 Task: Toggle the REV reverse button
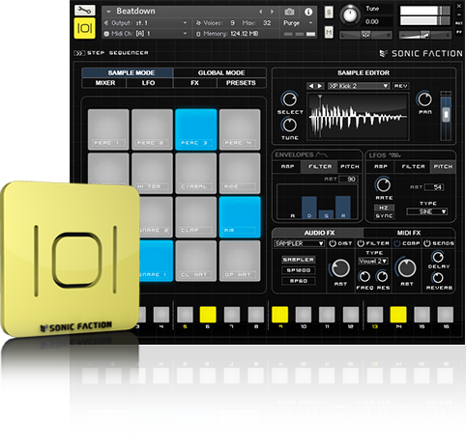tap(401, 86)
